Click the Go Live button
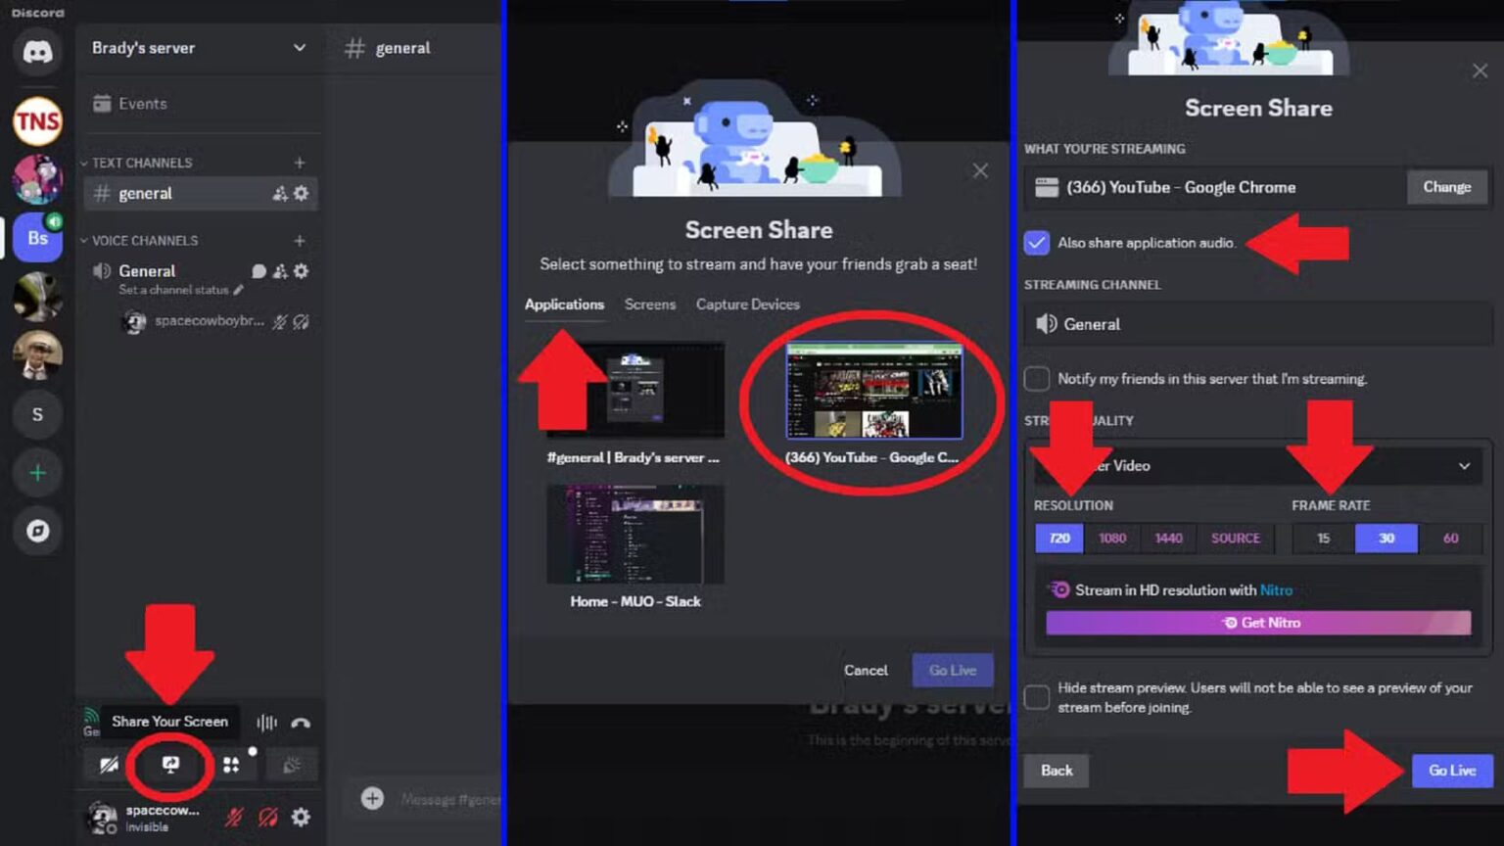 click(x=1451, y=771)
